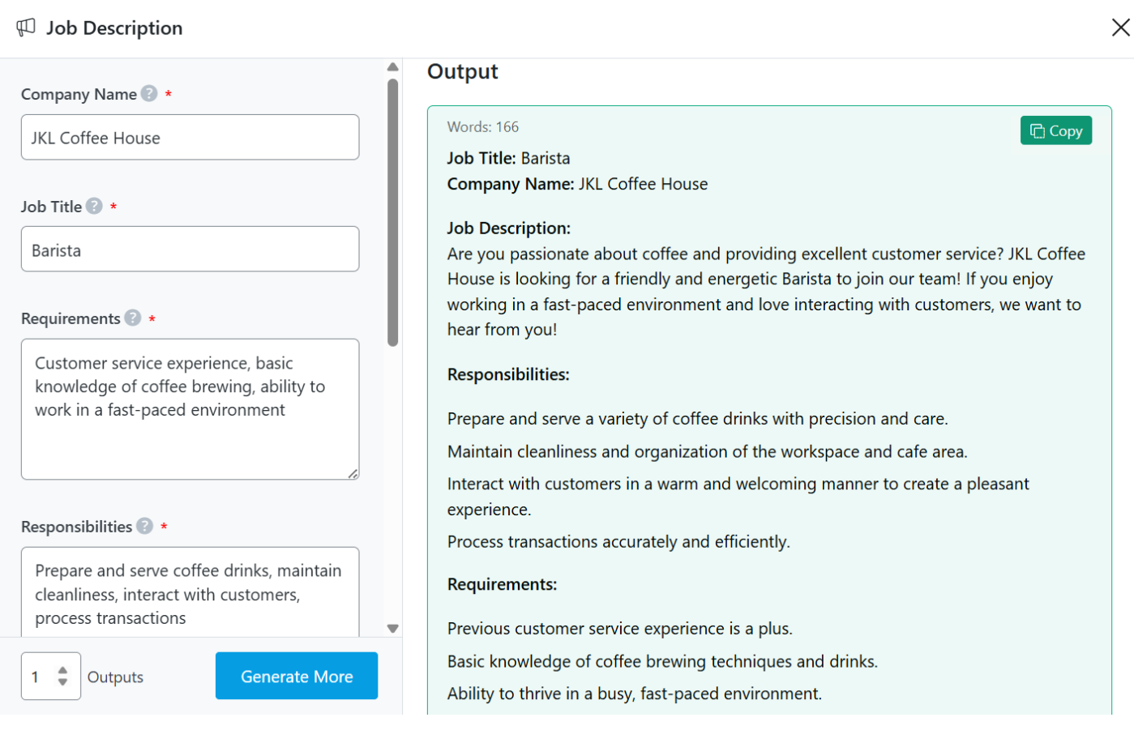Click the megaphone icon beside Job Description
Image resolution: width=1134 pixels, height=743 pixels.
coord(26,28)
